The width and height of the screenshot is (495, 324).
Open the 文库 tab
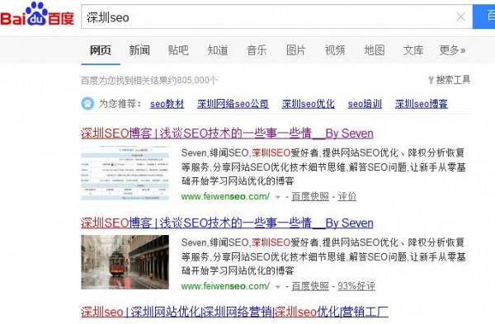413,50
